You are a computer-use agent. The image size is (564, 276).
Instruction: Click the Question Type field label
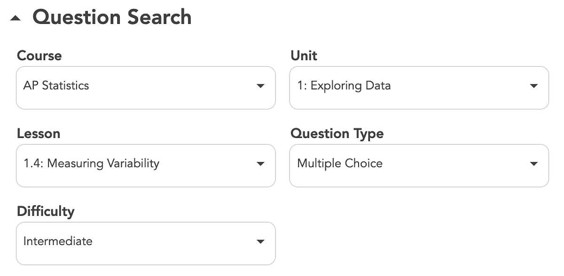click(337, 134)
